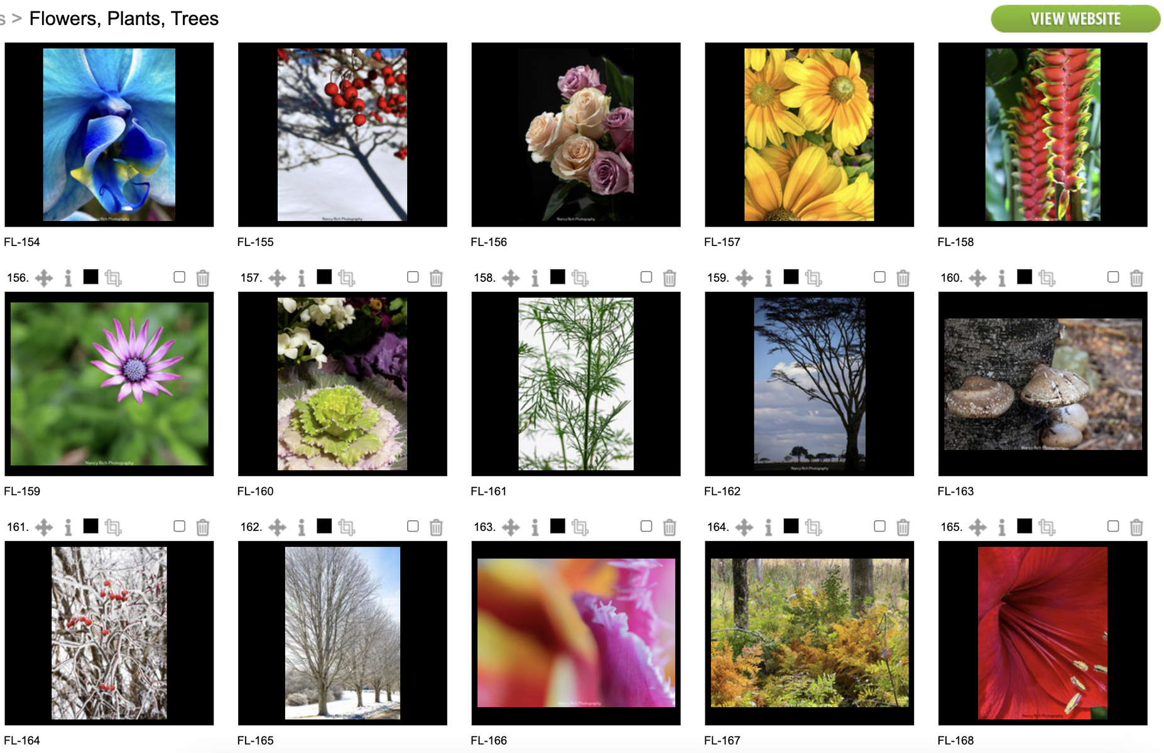Image resolution: width=1164 pixels, height=753 pixels.
Task: Delete image 161 with the trash icon
Action: [x=202, y=527]
